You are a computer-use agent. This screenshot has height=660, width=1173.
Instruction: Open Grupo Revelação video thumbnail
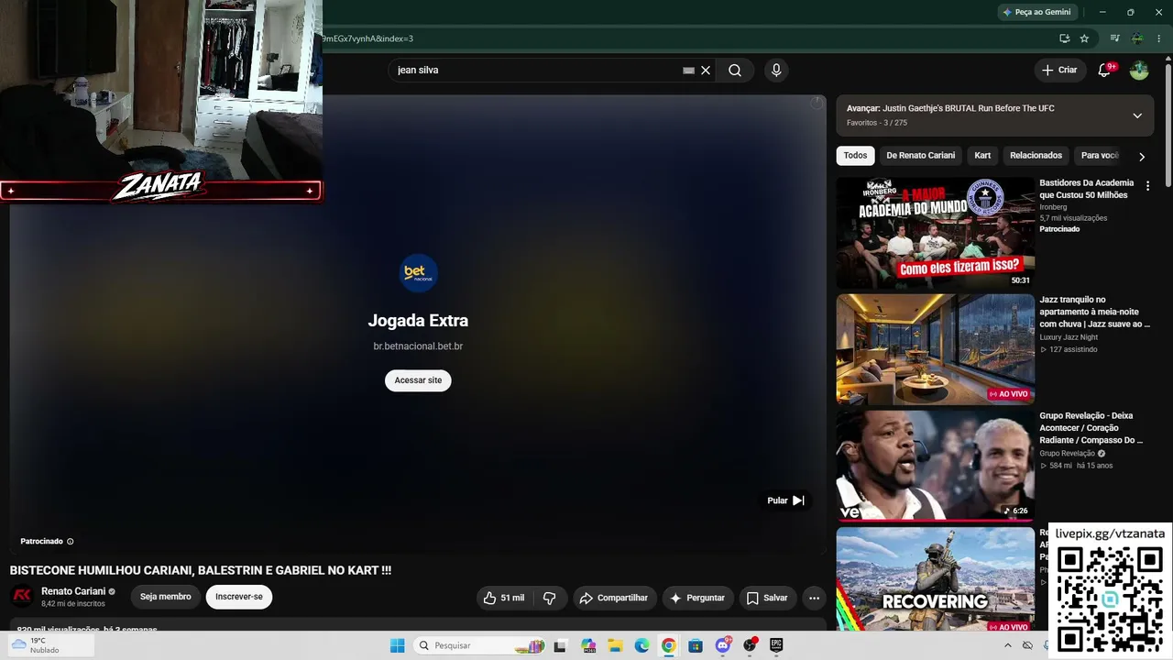[x=936, y=465]
